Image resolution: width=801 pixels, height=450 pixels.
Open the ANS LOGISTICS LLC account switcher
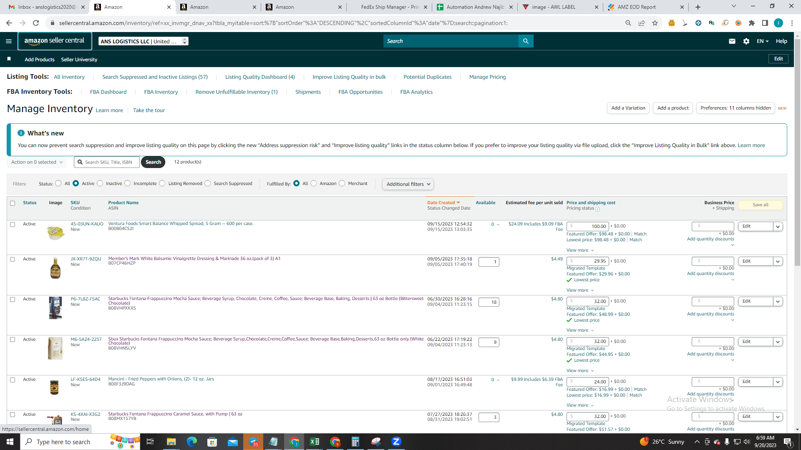(144, 41)
